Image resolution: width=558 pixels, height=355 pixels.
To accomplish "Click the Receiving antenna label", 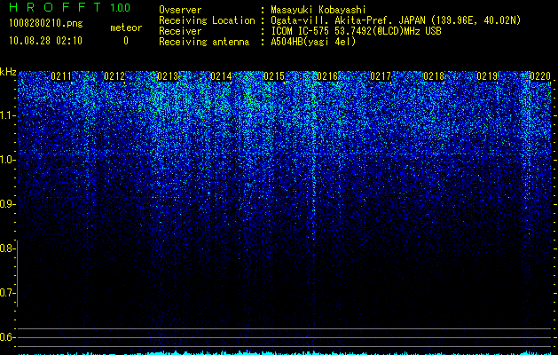I will (x=204, y=42).
